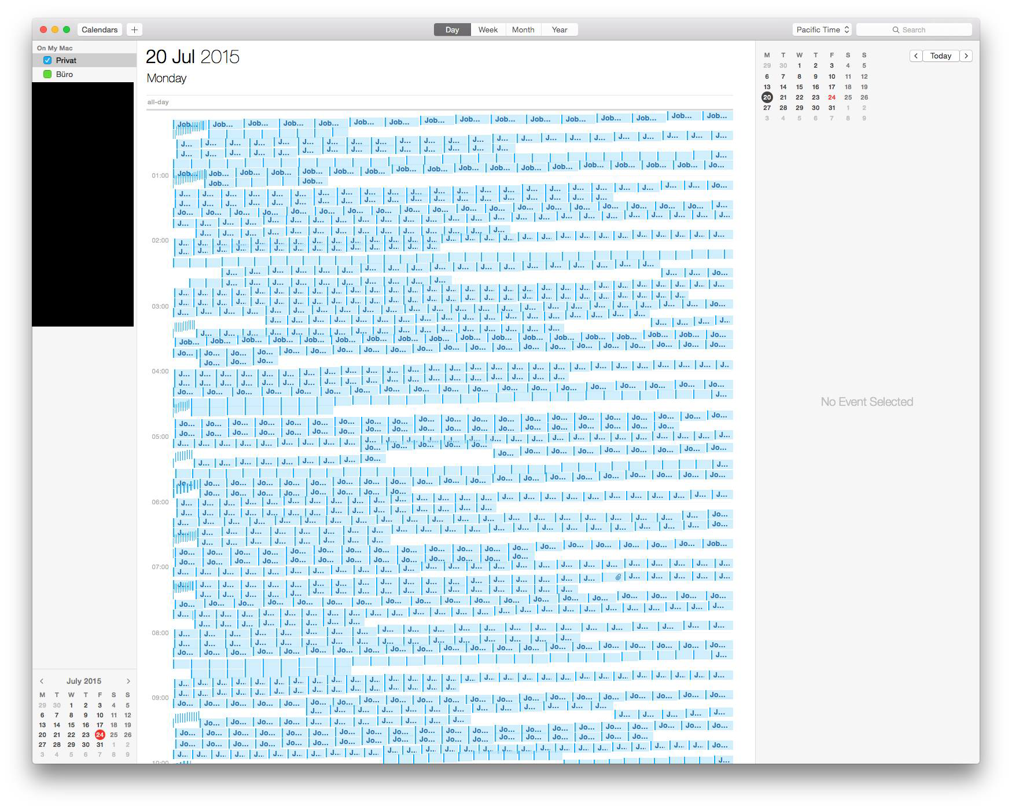Click the Today button
The width and height of the screenshot is (1012, 810).
tap(941, 56)
